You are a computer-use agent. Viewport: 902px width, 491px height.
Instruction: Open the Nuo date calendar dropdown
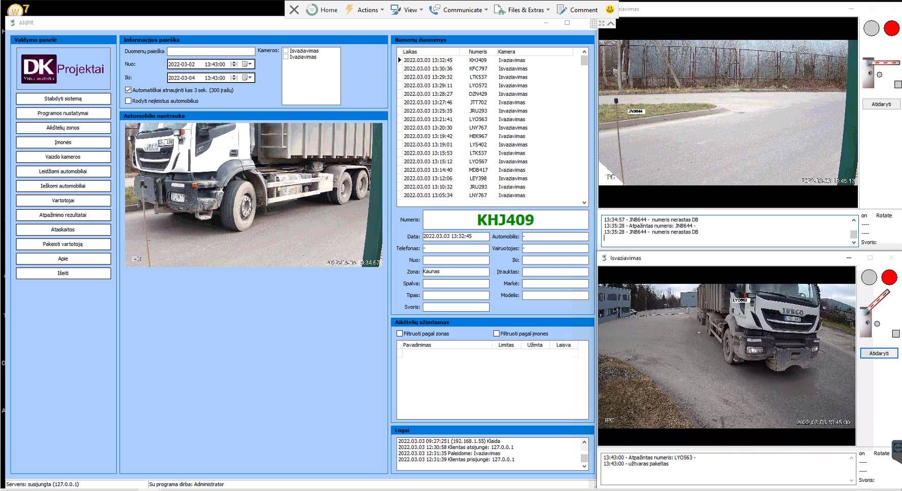tap(247, 64)
